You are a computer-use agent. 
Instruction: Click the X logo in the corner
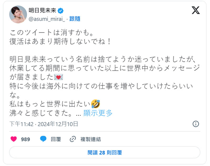point(195,10)
